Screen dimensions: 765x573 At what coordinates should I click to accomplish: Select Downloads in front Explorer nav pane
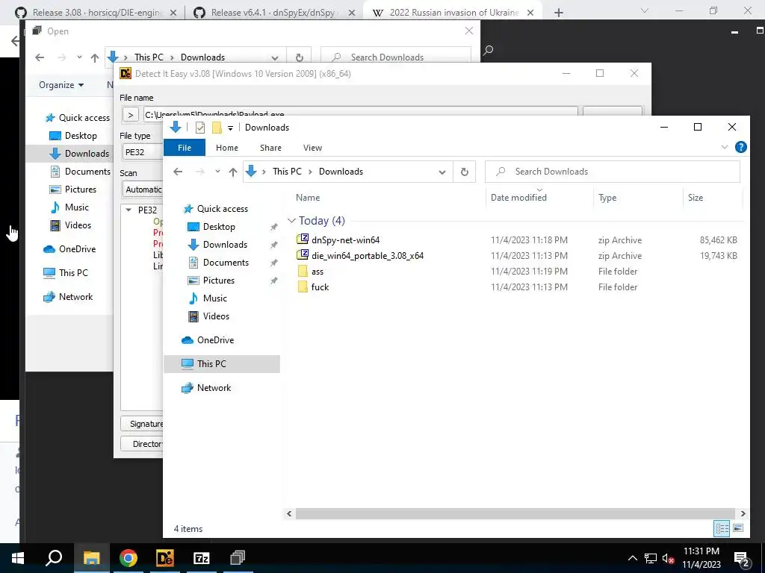click(225, 245)
